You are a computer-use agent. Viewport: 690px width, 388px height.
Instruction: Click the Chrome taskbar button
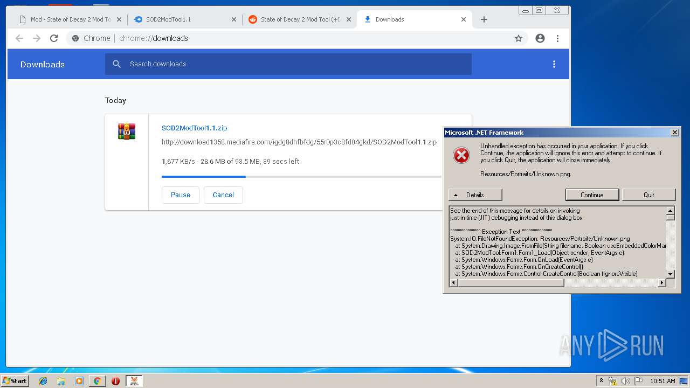[x=97, y=381]
